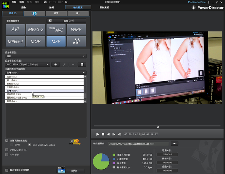Select the AVI file format button
The image size is (225, 174).
click(15, 29)
